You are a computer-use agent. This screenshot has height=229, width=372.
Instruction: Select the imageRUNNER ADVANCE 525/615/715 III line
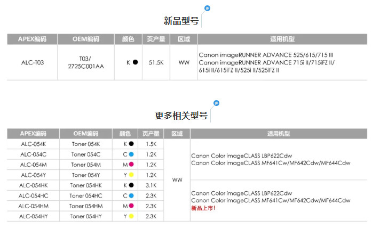(x=266, y=55)
